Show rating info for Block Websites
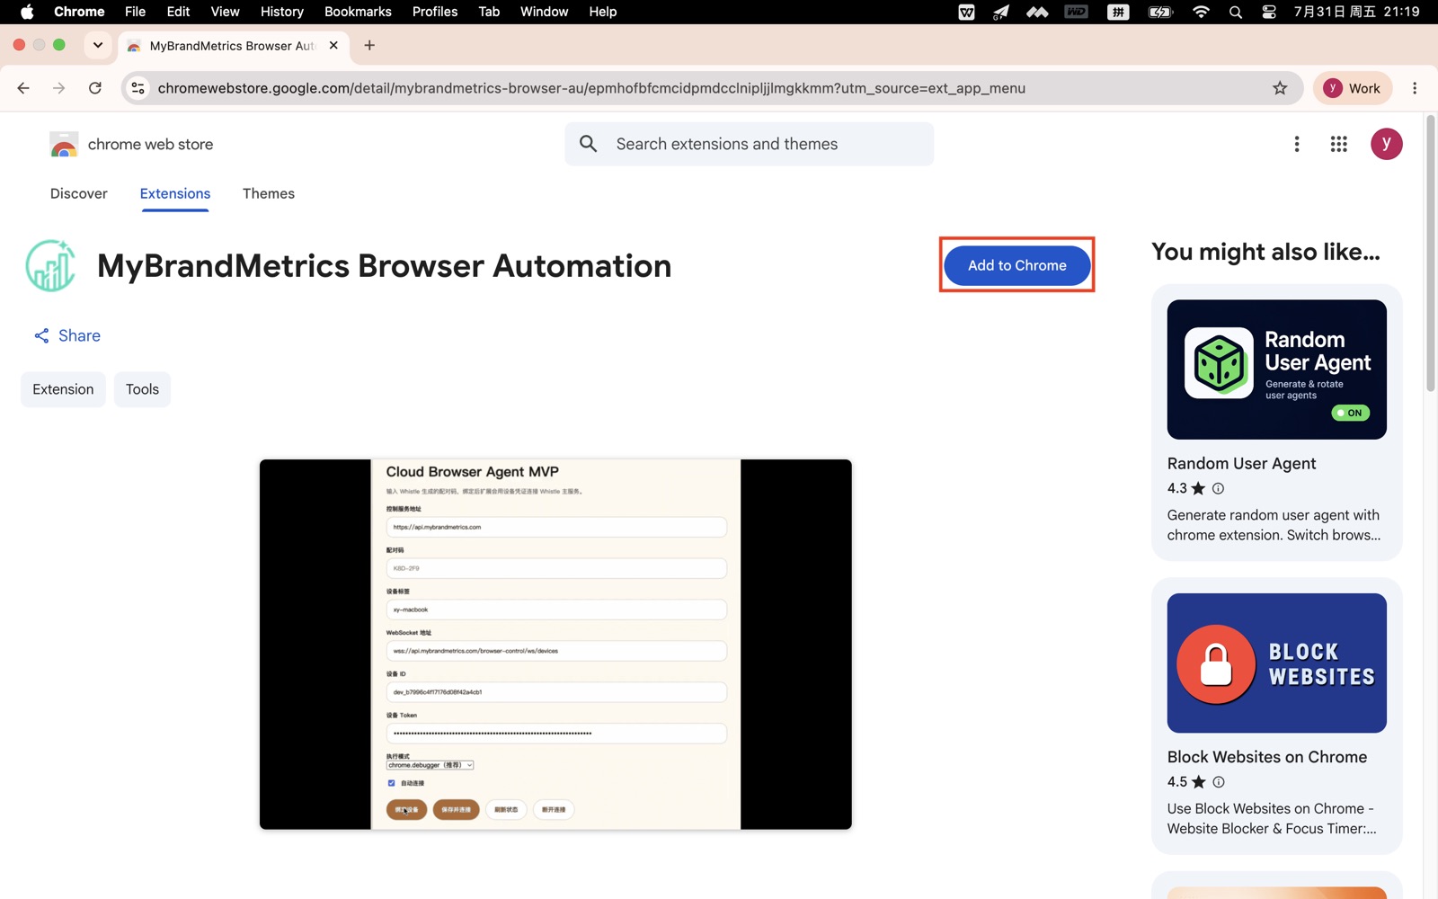 click(x=1218, y=782)
